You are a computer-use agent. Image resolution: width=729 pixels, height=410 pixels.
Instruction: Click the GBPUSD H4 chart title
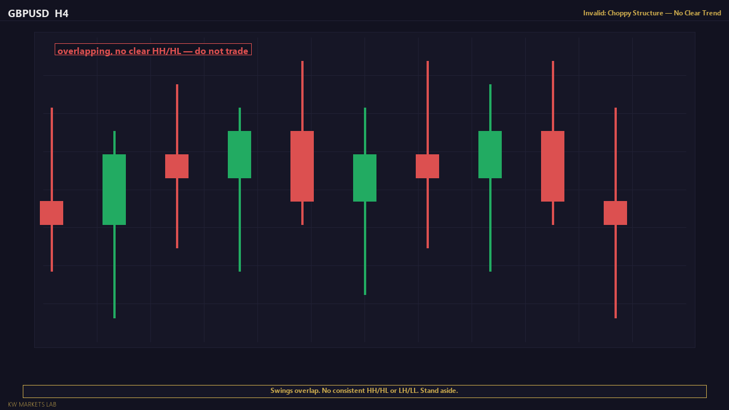click(x=38, y=13)
